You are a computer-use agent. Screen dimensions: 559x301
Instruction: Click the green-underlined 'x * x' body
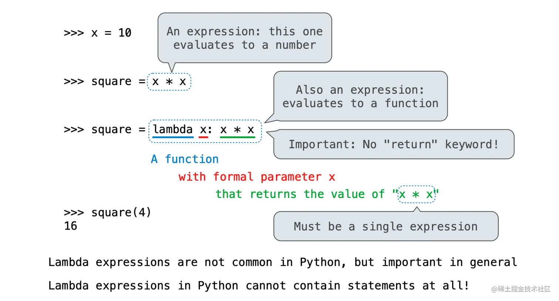coord(237,130)
